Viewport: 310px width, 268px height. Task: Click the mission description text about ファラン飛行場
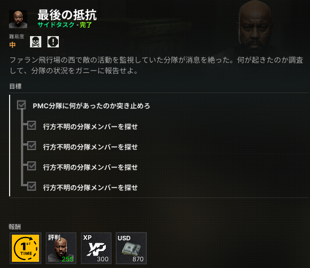click(x=156, y=65)
